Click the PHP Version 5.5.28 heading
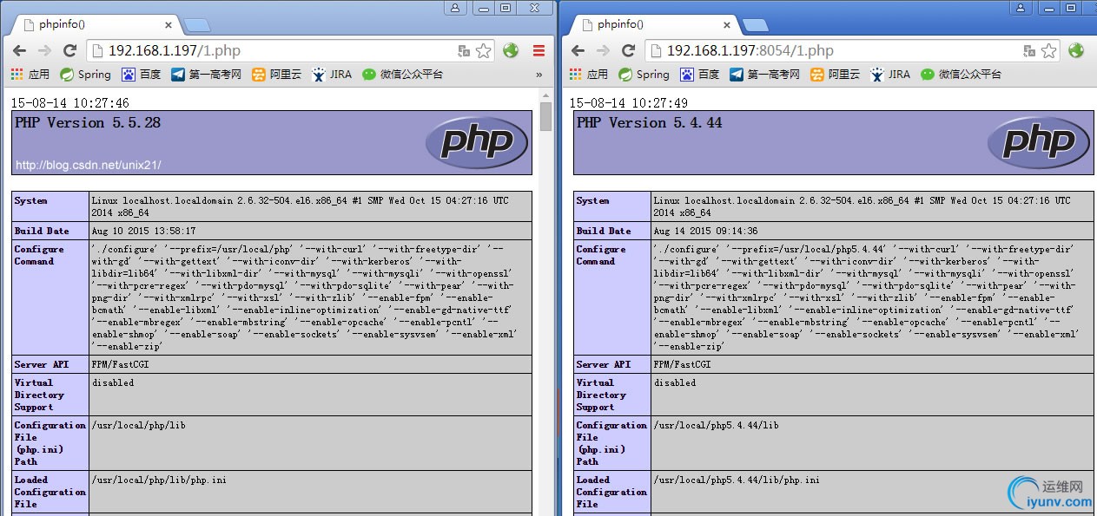Viewport: 1097px width, 516px height. pyautogui.click(x=88, y=122)
